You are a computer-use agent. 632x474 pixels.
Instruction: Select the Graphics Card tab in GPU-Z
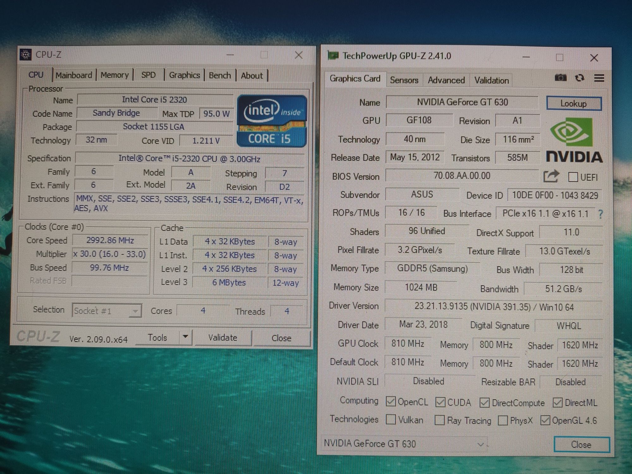click(x=355, y=79)
